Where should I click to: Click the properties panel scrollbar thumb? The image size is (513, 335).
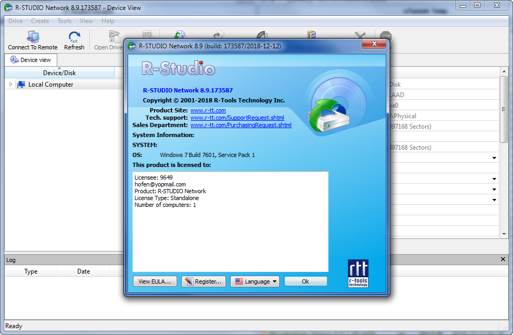point(504,109)
